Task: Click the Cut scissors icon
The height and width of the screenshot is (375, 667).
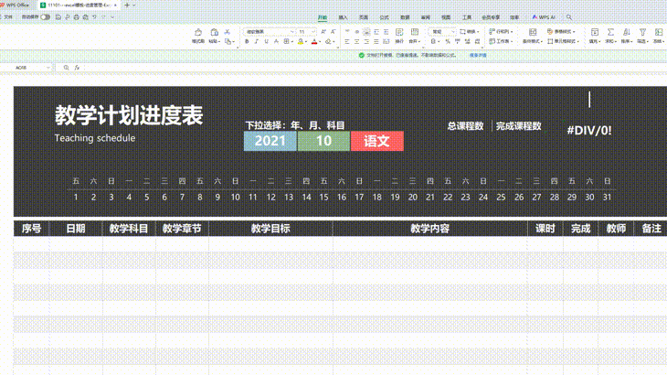Action: coord(228,31)
